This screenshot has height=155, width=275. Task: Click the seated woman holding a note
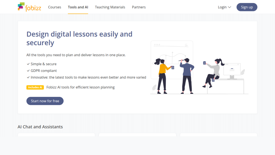click(214, 72)
